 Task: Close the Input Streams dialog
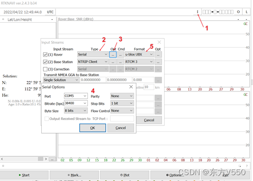click(159, 42)
